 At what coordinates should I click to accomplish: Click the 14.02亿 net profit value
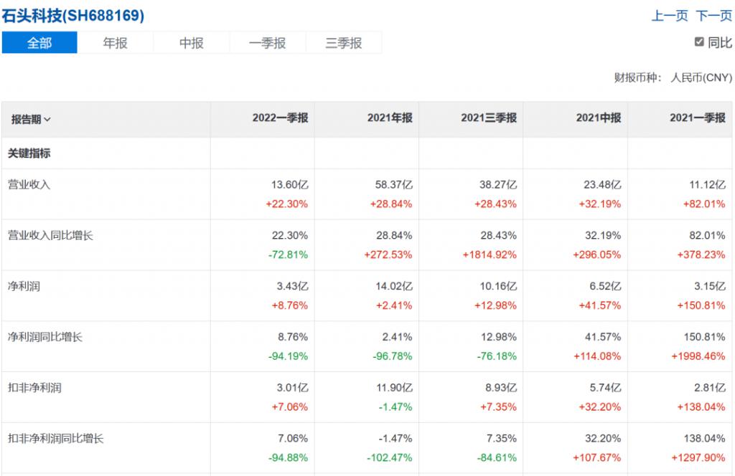pyautogui.click(x=394, y=287)
